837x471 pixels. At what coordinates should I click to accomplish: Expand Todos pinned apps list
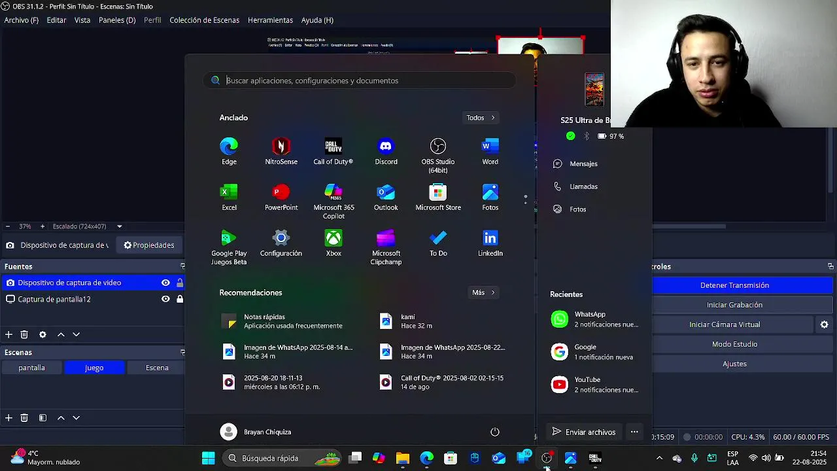click(481, 118)
